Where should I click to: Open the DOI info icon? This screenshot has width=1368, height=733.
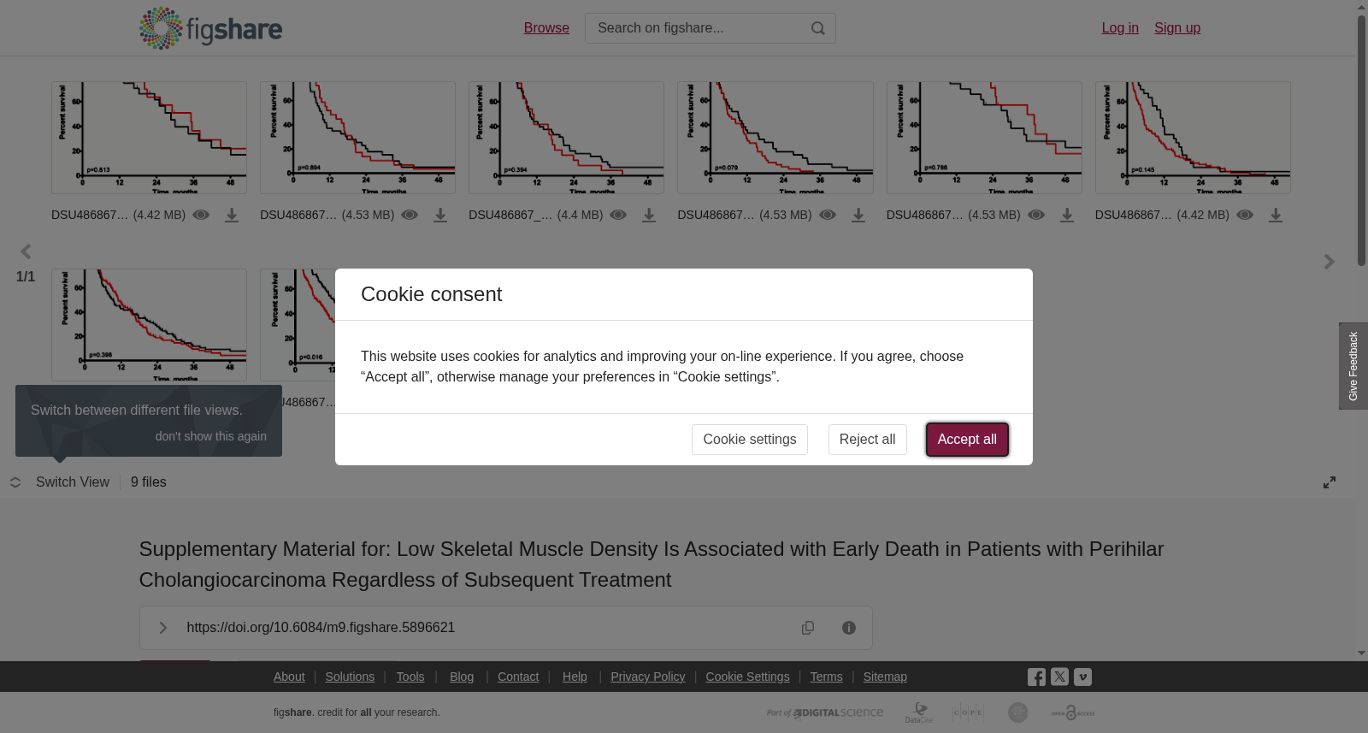click(849, 628)
